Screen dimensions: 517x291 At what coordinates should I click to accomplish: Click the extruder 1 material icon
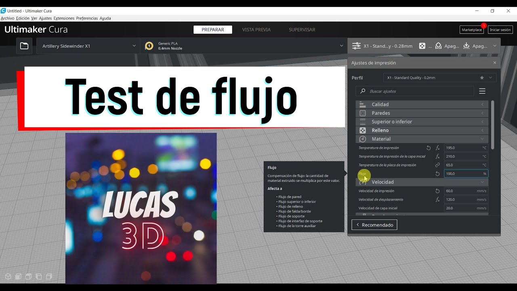tap(149, 46)
